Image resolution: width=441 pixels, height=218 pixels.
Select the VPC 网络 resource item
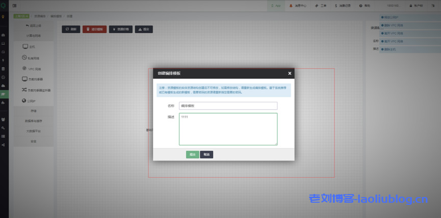click(34, 68)
